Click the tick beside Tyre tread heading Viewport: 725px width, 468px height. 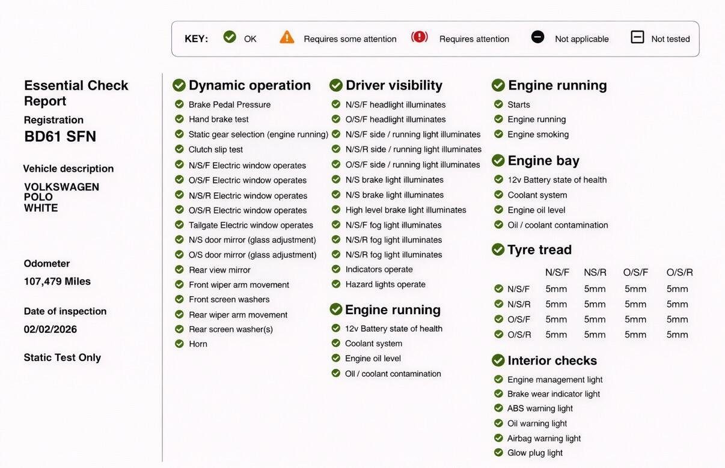[498, 249]
